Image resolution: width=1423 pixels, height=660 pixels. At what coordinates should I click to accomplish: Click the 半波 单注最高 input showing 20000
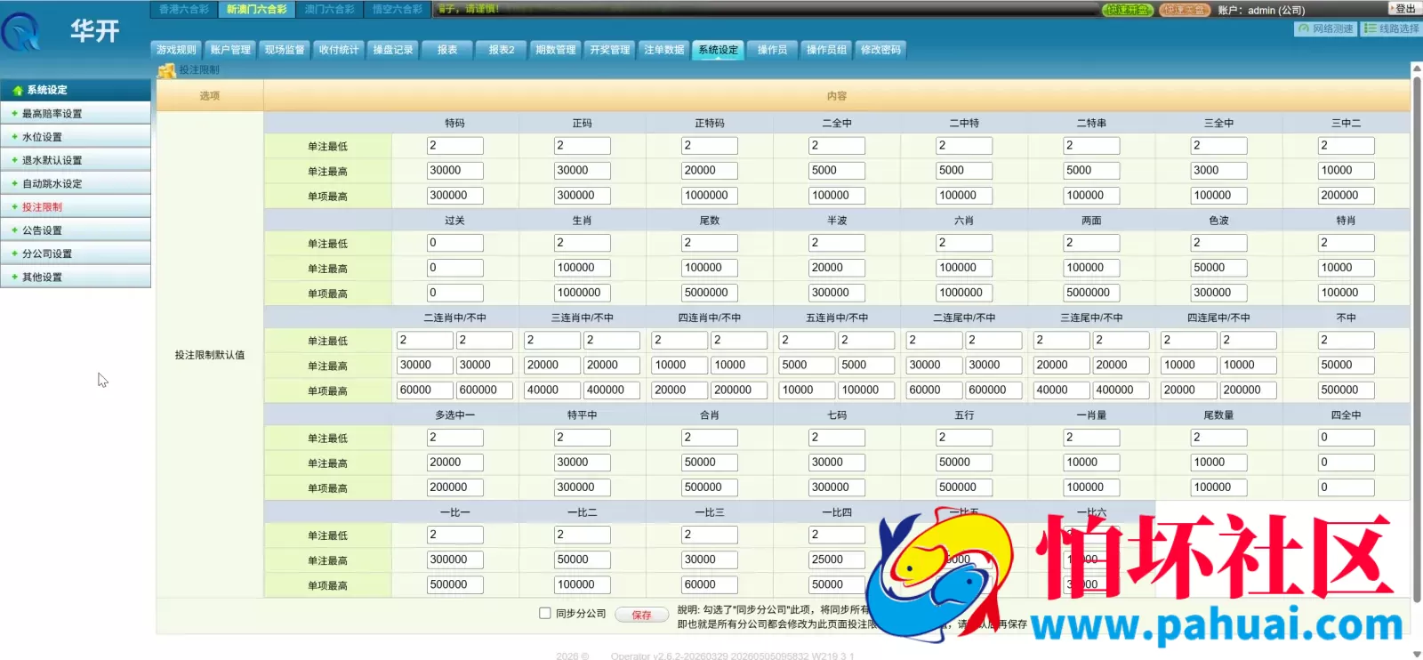pos(837,268)
